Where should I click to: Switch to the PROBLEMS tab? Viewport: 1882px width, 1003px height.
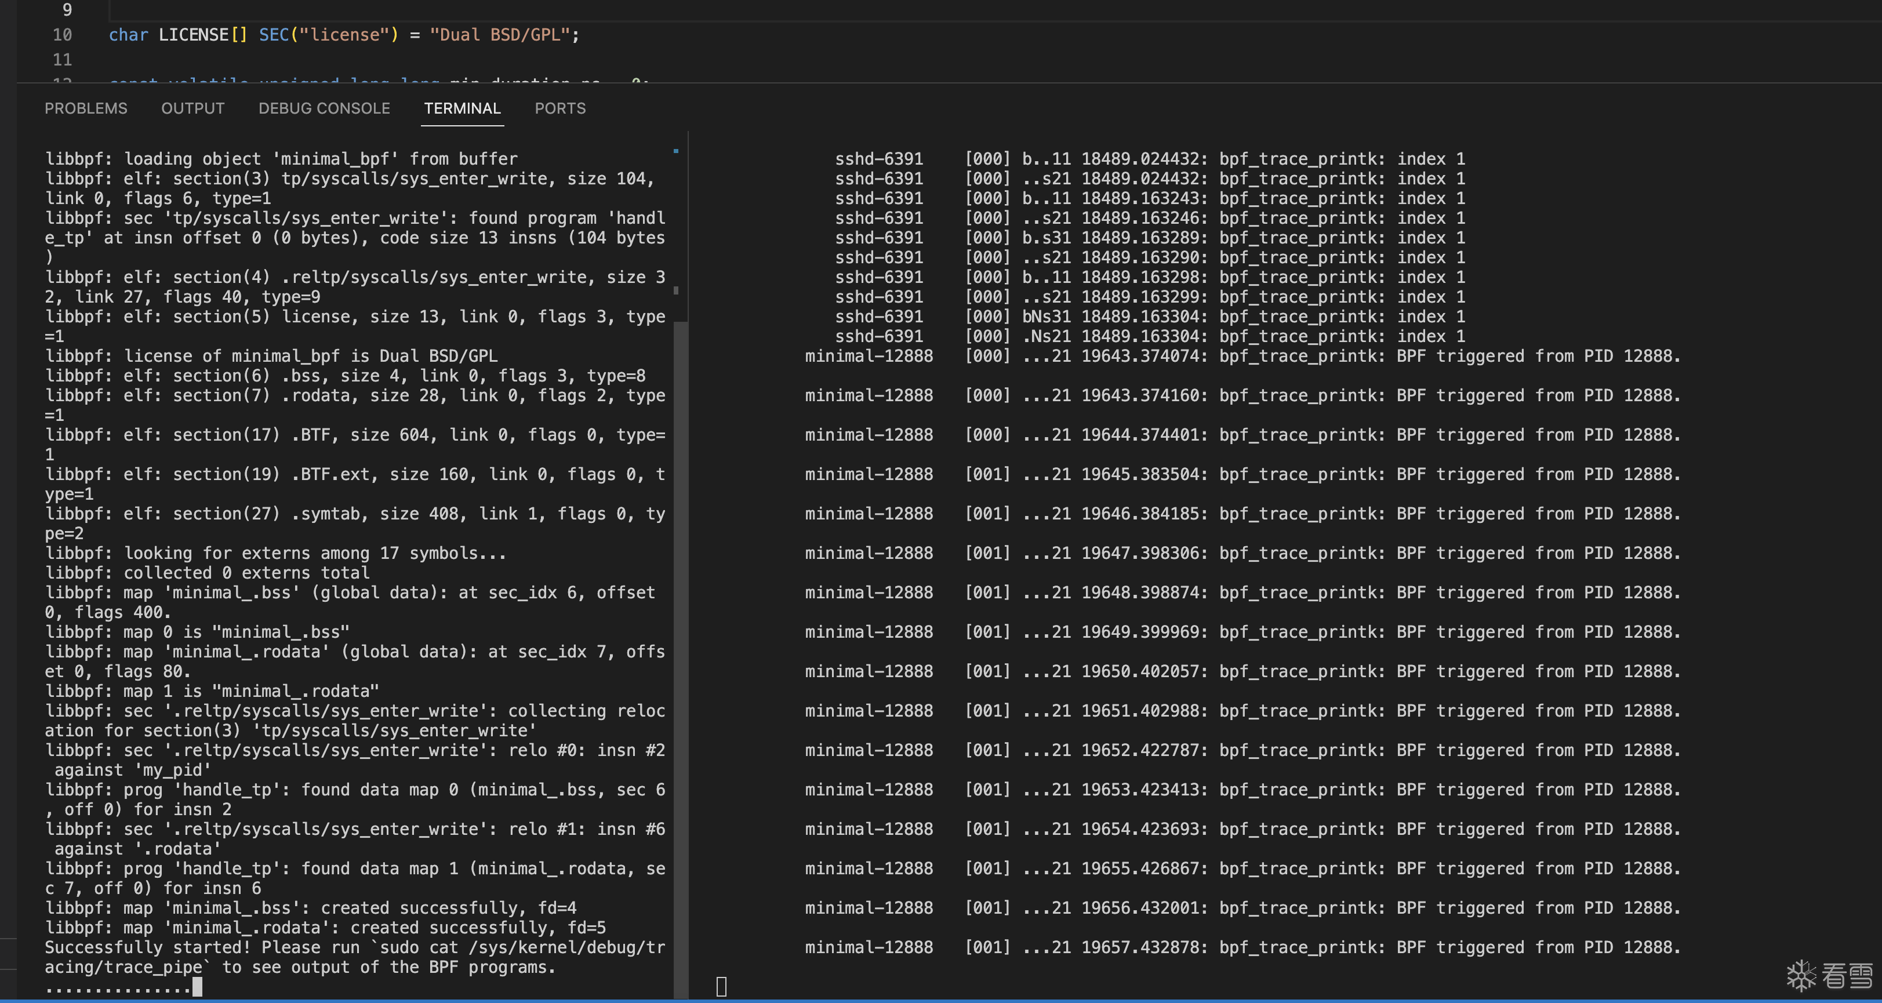pos(85,108)
